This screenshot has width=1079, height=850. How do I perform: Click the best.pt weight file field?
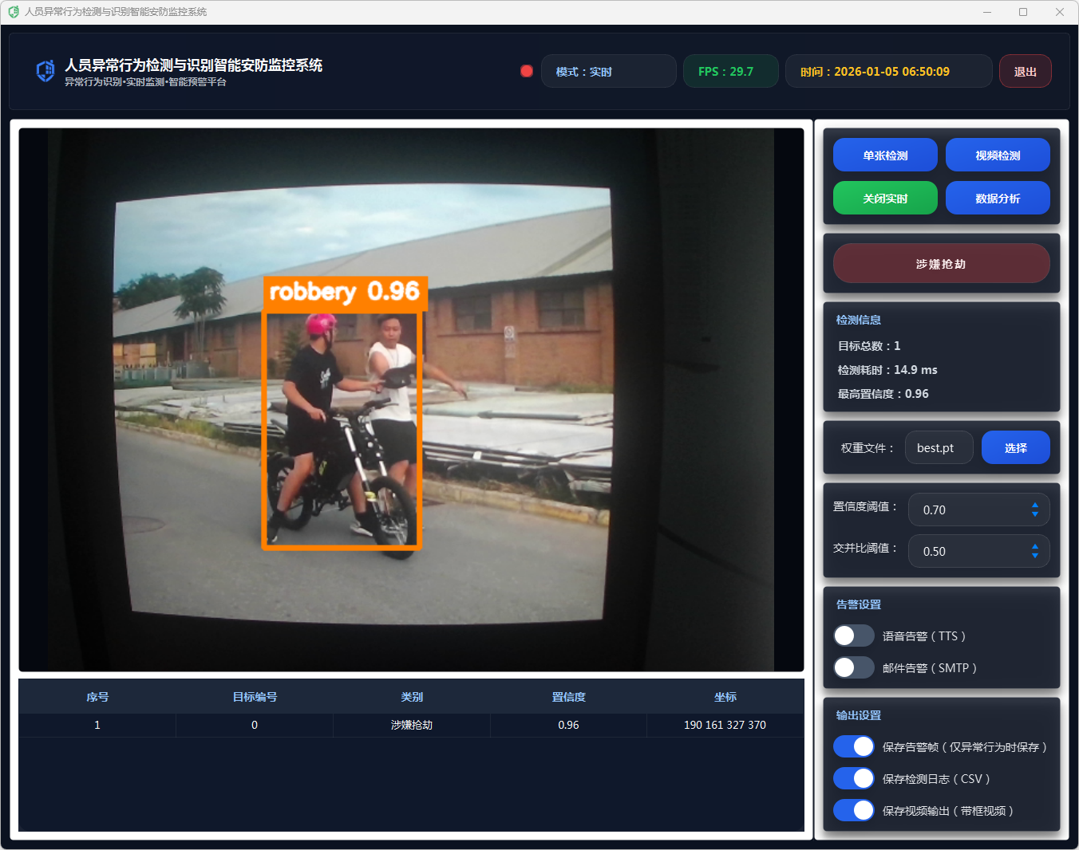click(x=939, y=448)
